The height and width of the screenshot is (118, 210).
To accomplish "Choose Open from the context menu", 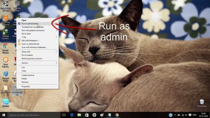I will pyautogui.click(x=38, y=20).
